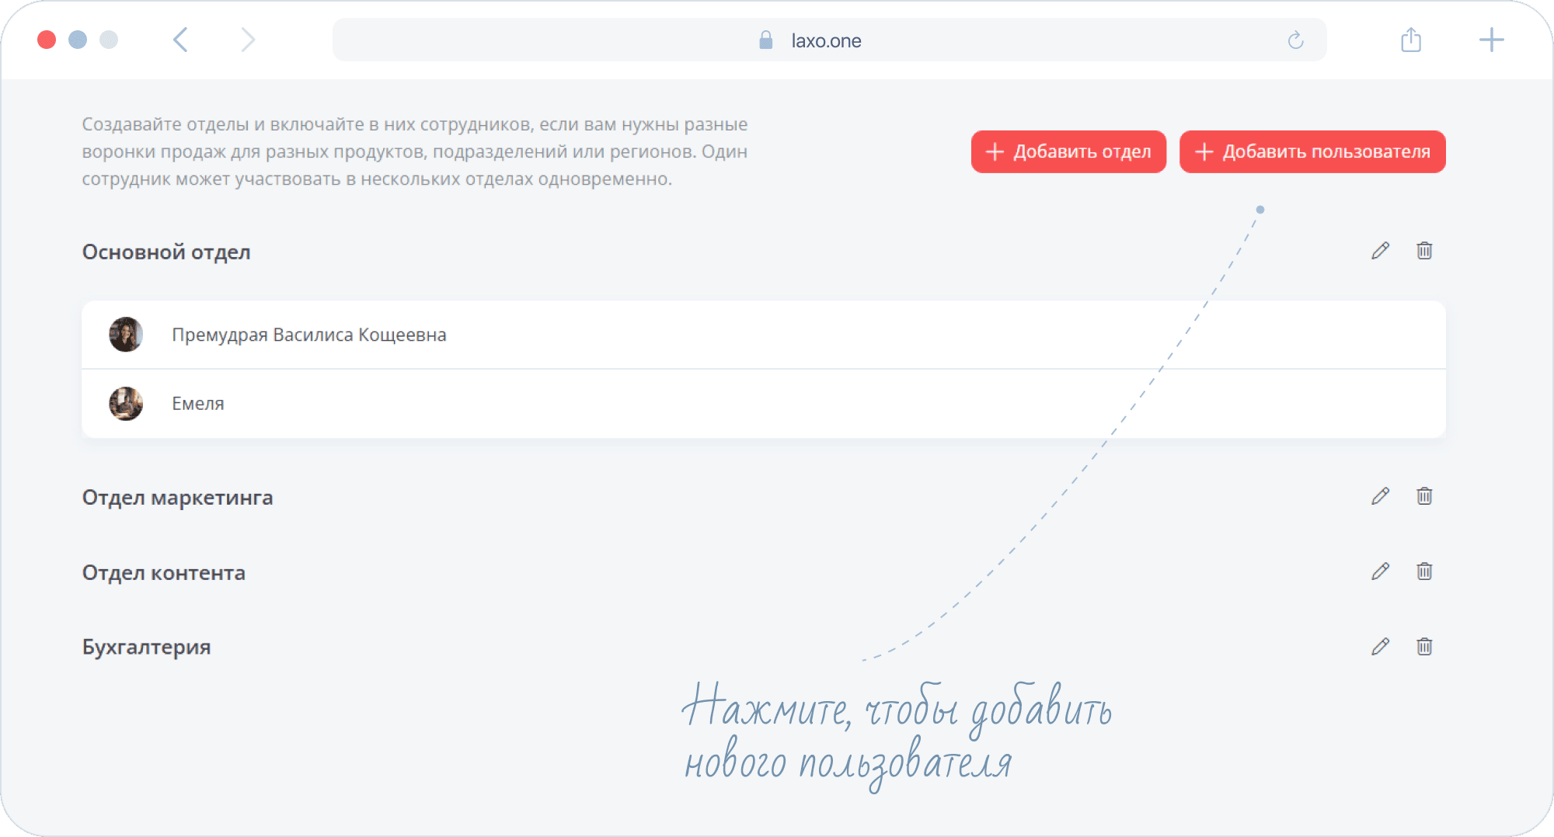
Task: Expand the Отдел маркетинга section
Action: [x=177, y=498]
